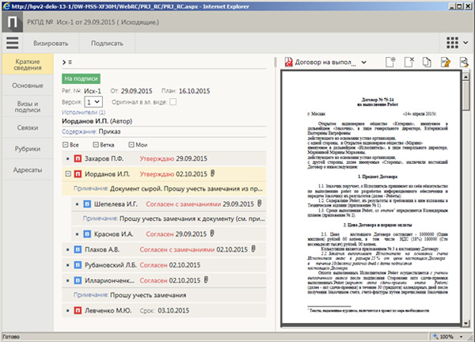Click the PDF file icon of Договор

pos(288,62)
